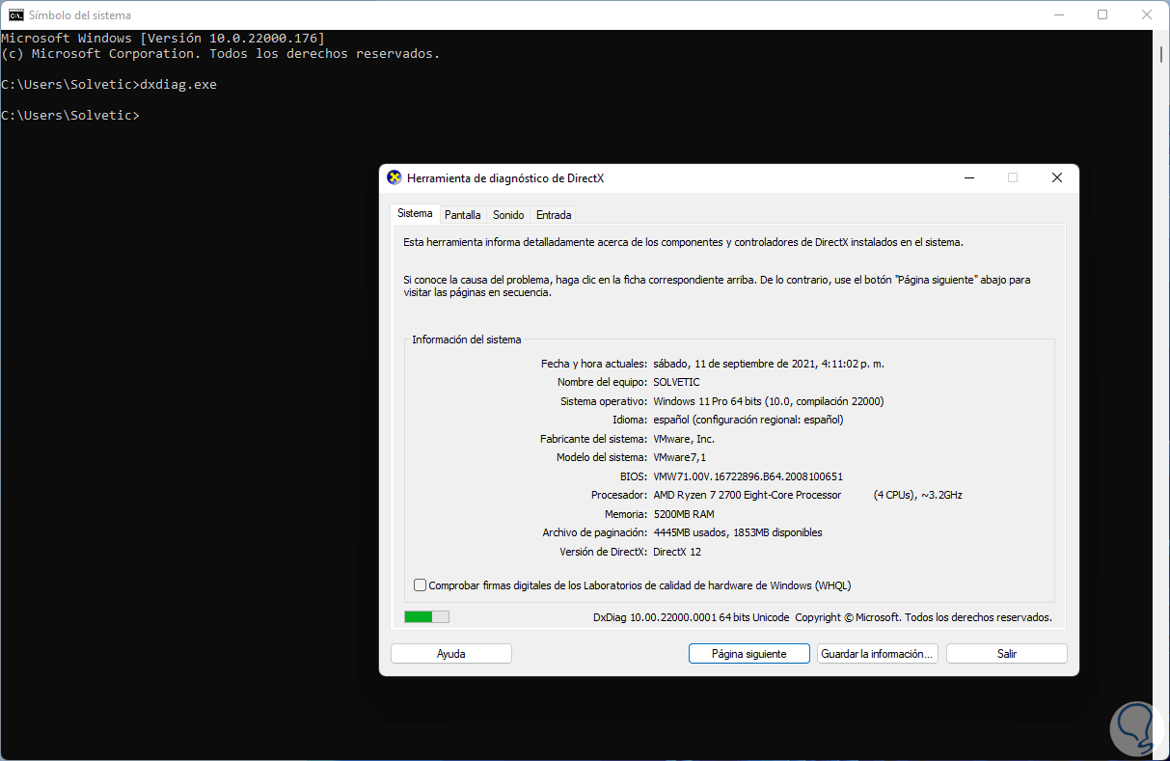
Task: Enable the WHQL digital signatures checkbox
Action: [420, 584]
